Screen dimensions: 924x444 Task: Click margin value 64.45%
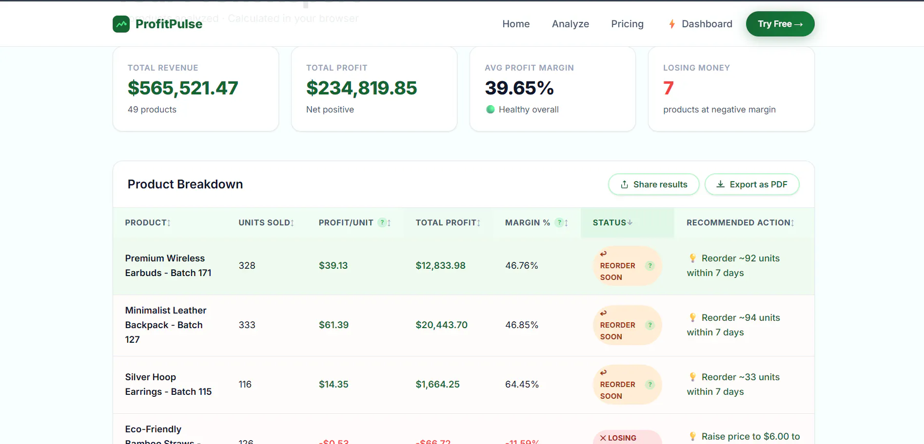point(522,384)
